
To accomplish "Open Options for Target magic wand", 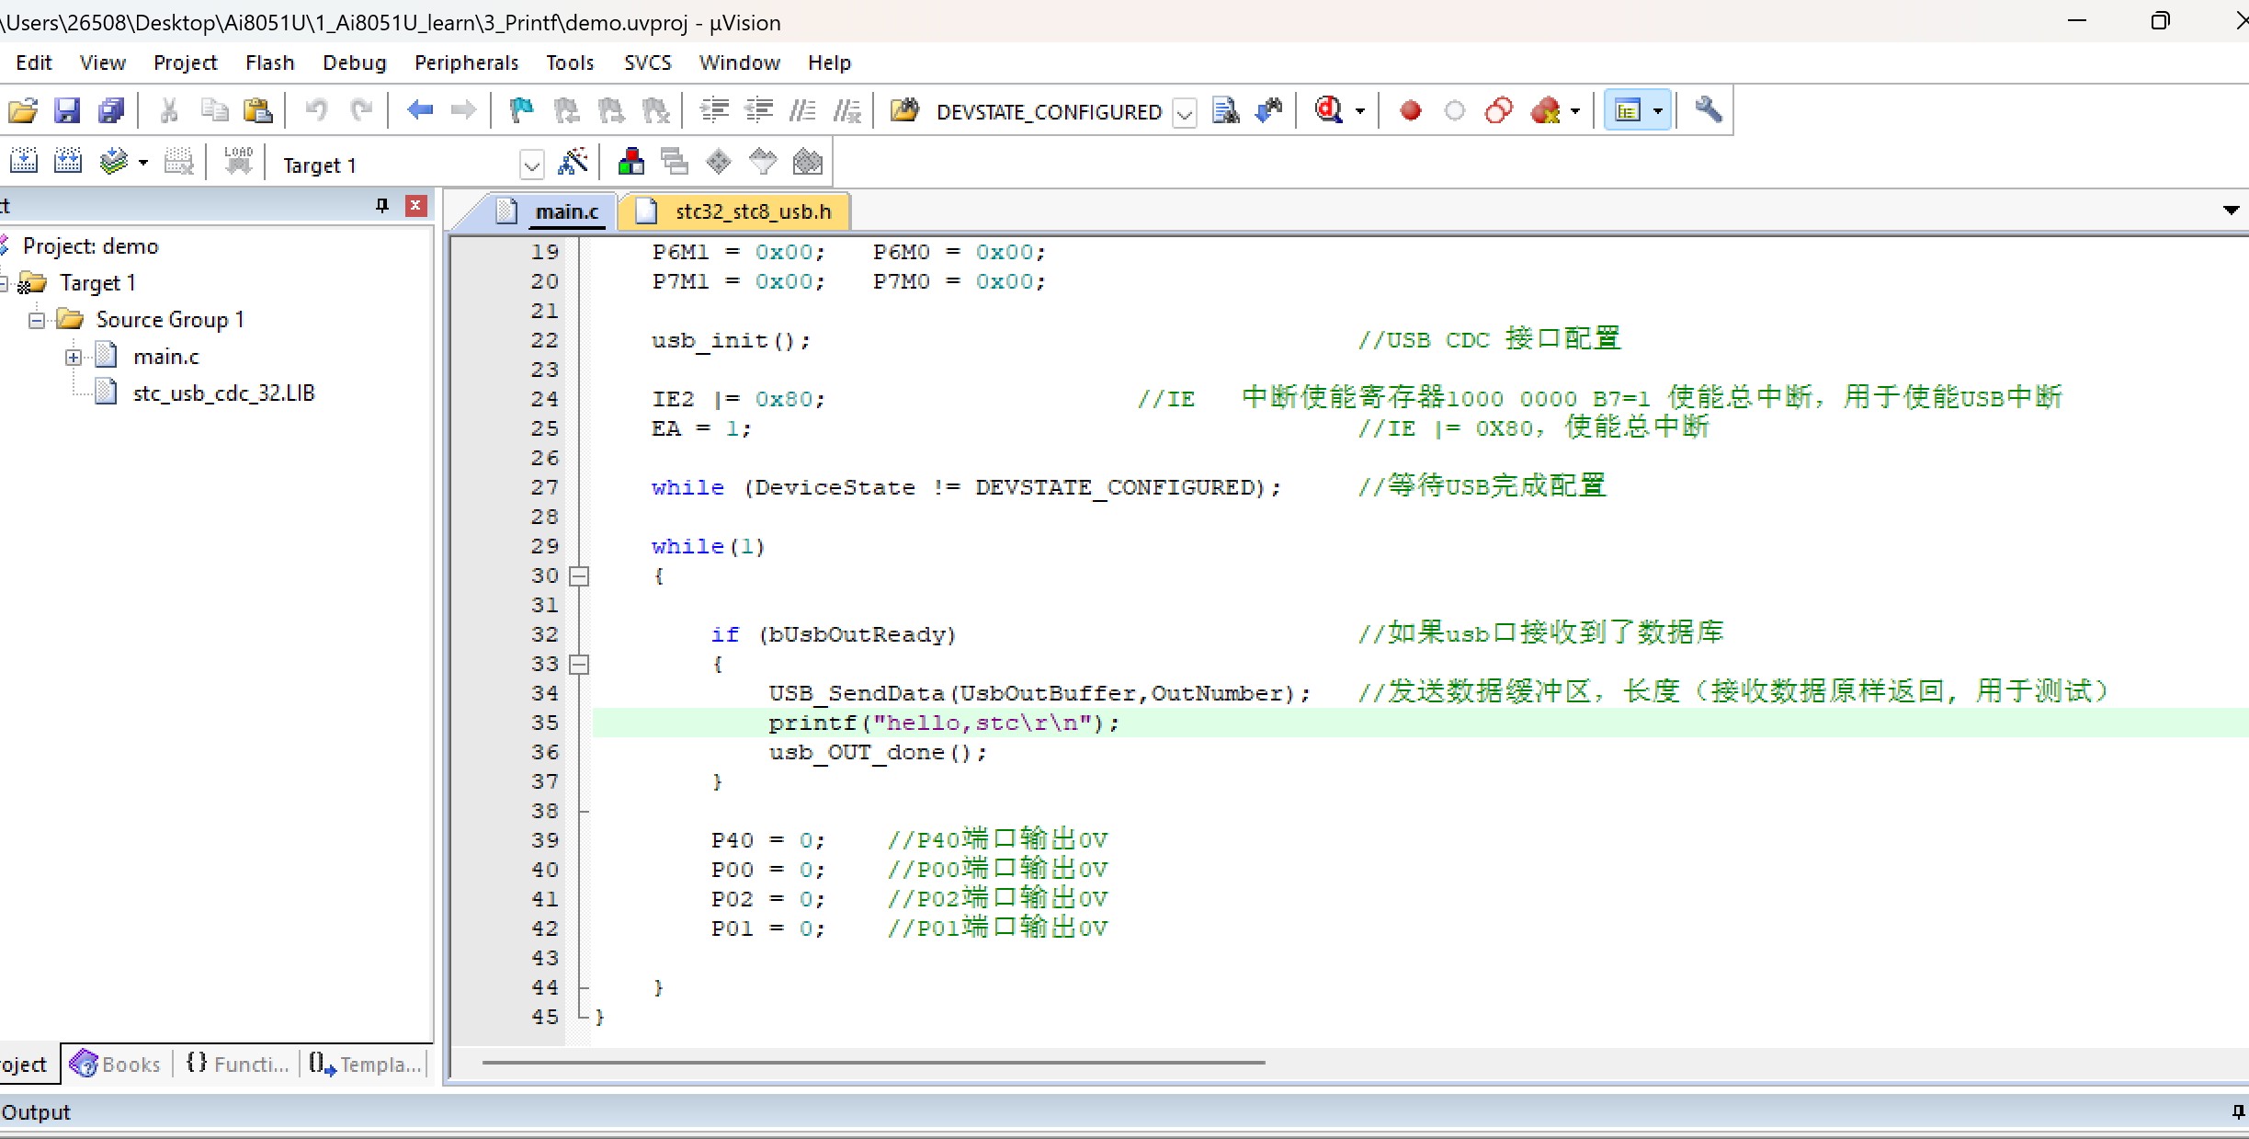I will tap(573, 163).
